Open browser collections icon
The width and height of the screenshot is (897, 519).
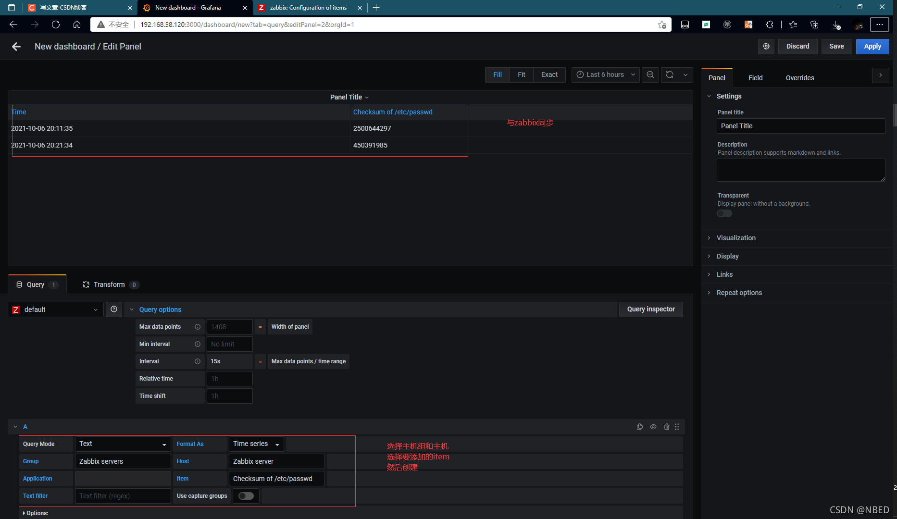814,25
